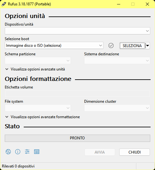Click the AVVIA button
This screenshot has height=170, width=155.
pyautogui.click(x=100, y=152)
